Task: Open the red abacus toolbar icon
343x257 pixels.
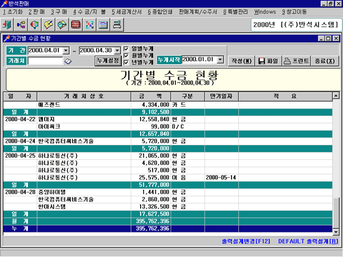Action: (75, 25)
